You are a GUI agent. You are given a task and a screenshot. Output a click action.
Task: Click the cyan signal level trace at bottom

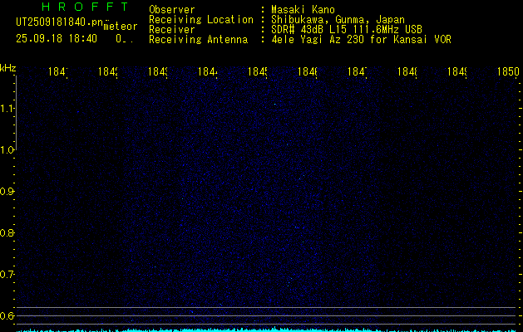266,329
